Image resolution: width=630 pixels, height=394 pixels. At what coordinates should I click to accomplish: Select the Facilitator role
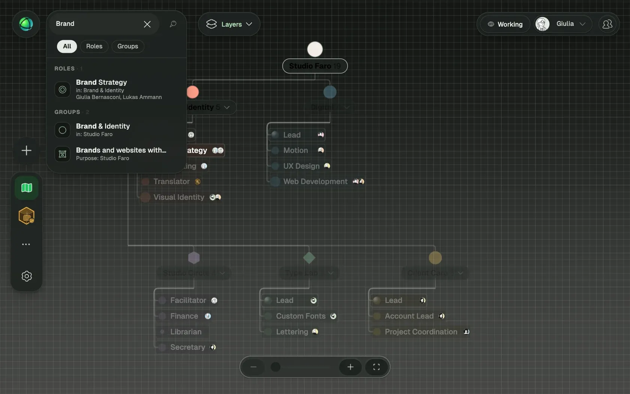187,300
